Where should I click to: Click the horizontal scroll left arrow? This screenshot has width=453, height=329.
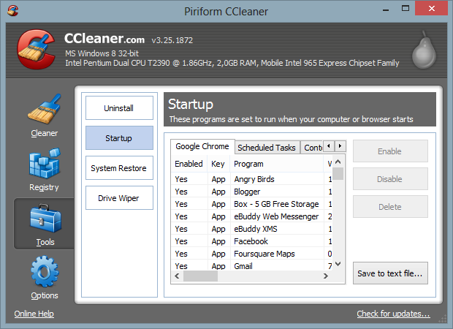coord(178,276)
